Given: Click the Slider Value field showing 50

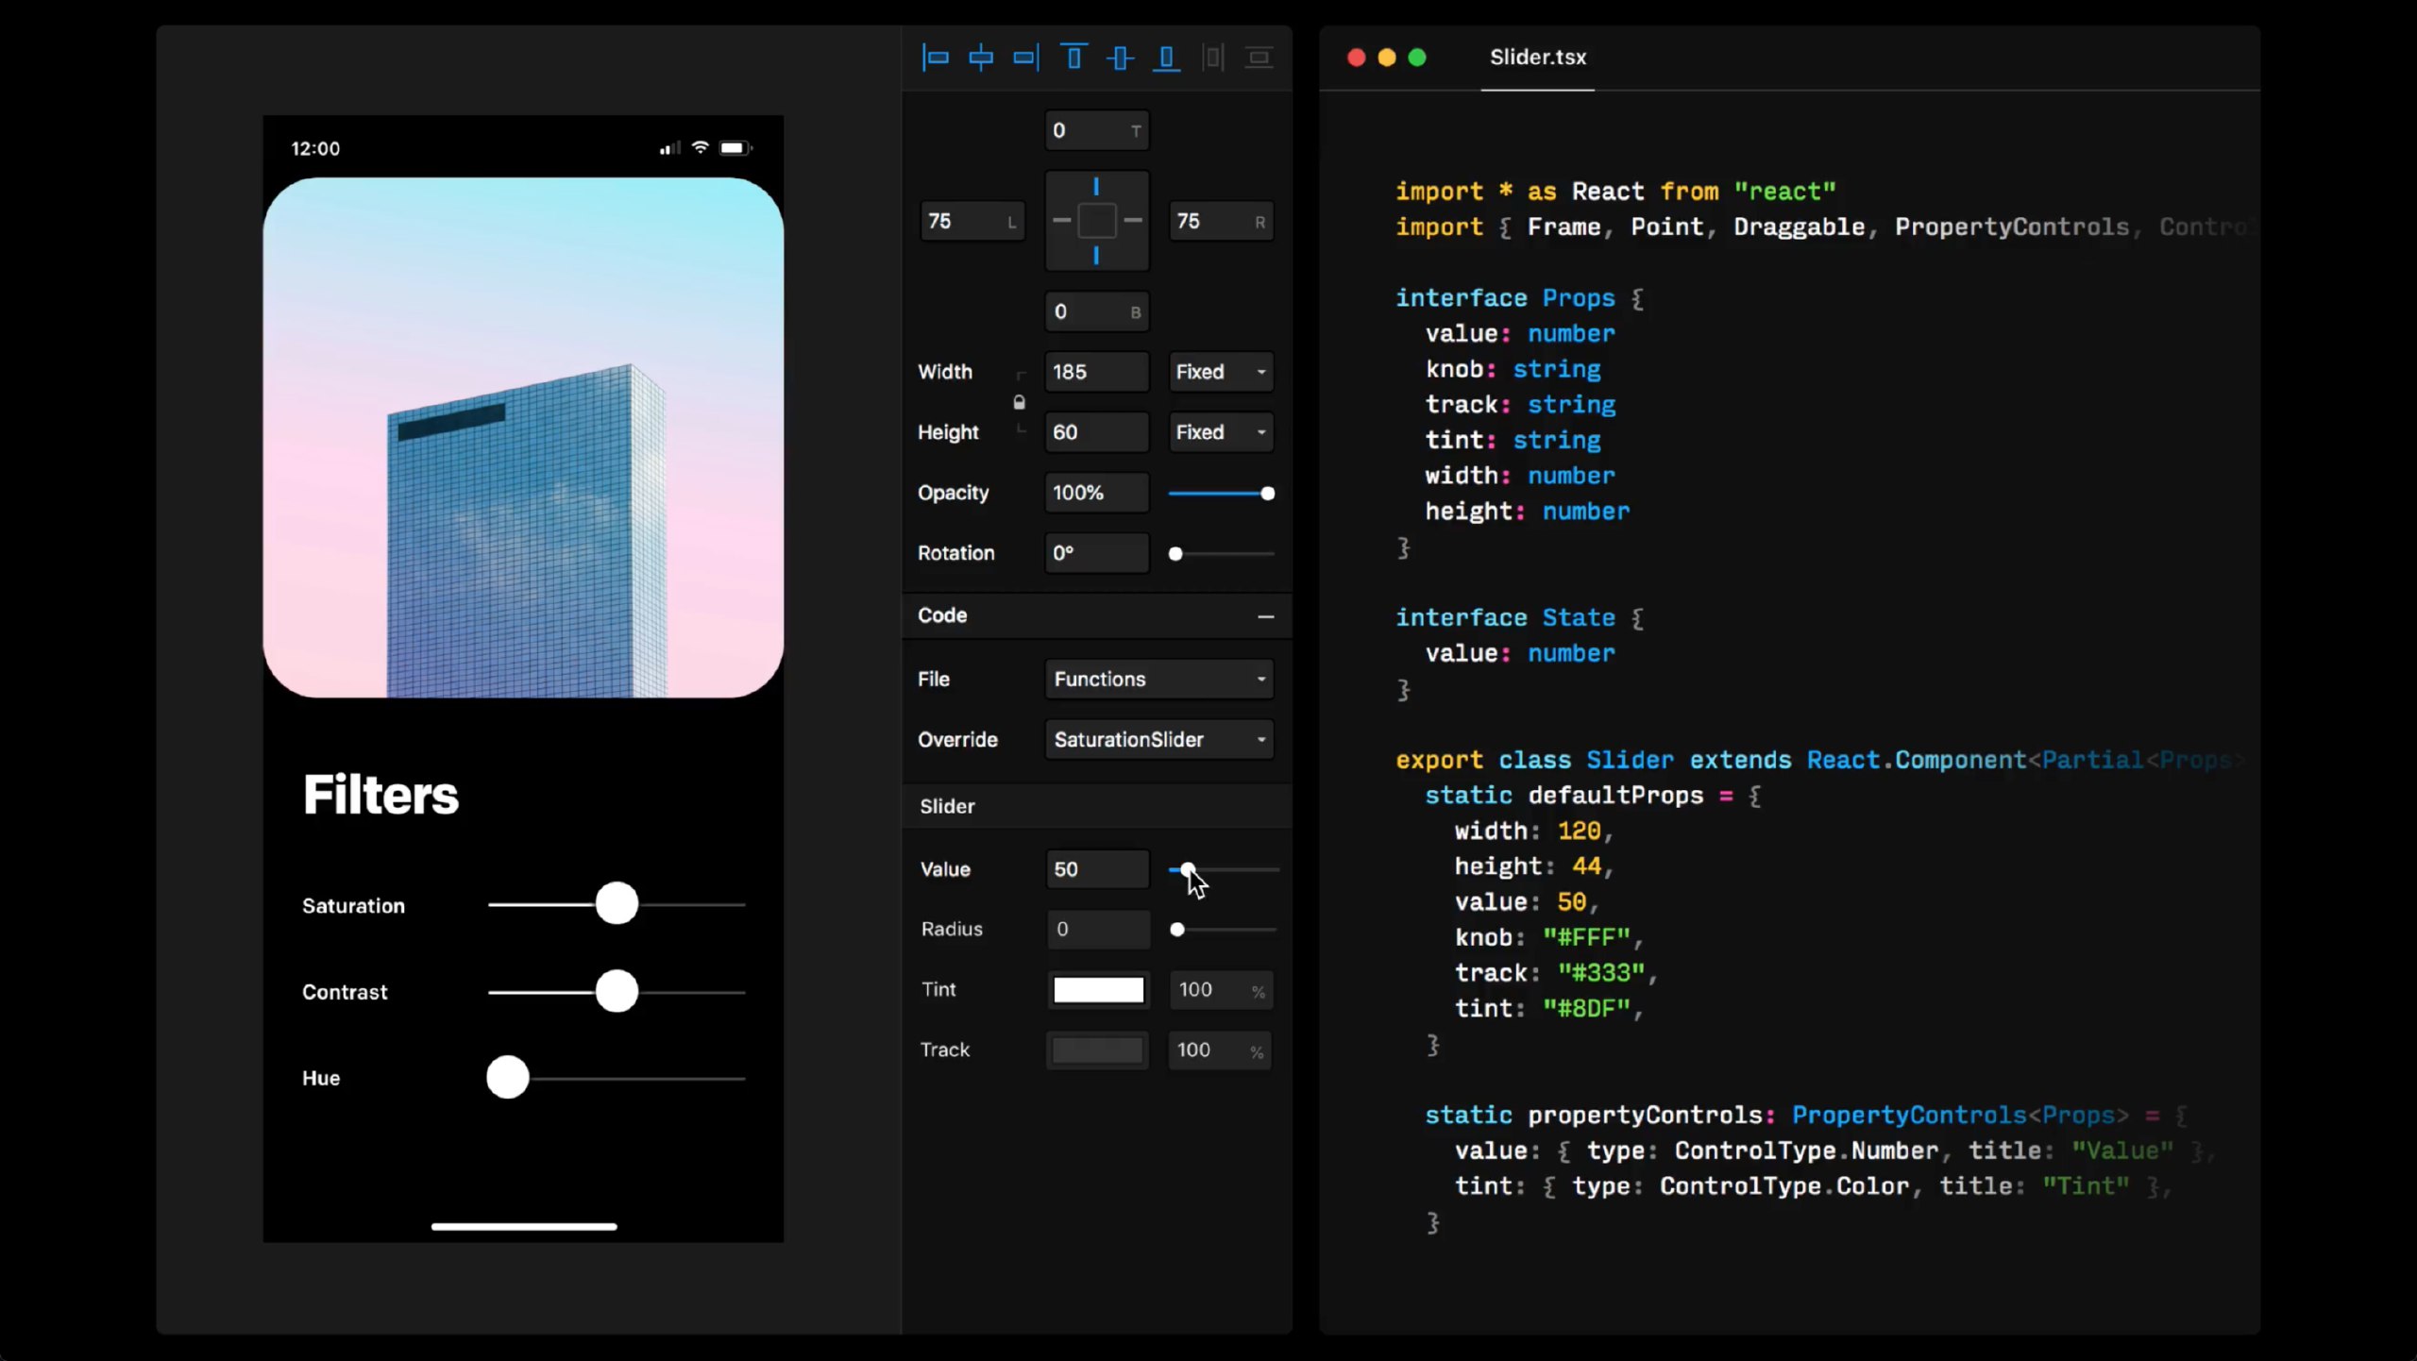Looking at the screenshot, I should point(1098,869).
